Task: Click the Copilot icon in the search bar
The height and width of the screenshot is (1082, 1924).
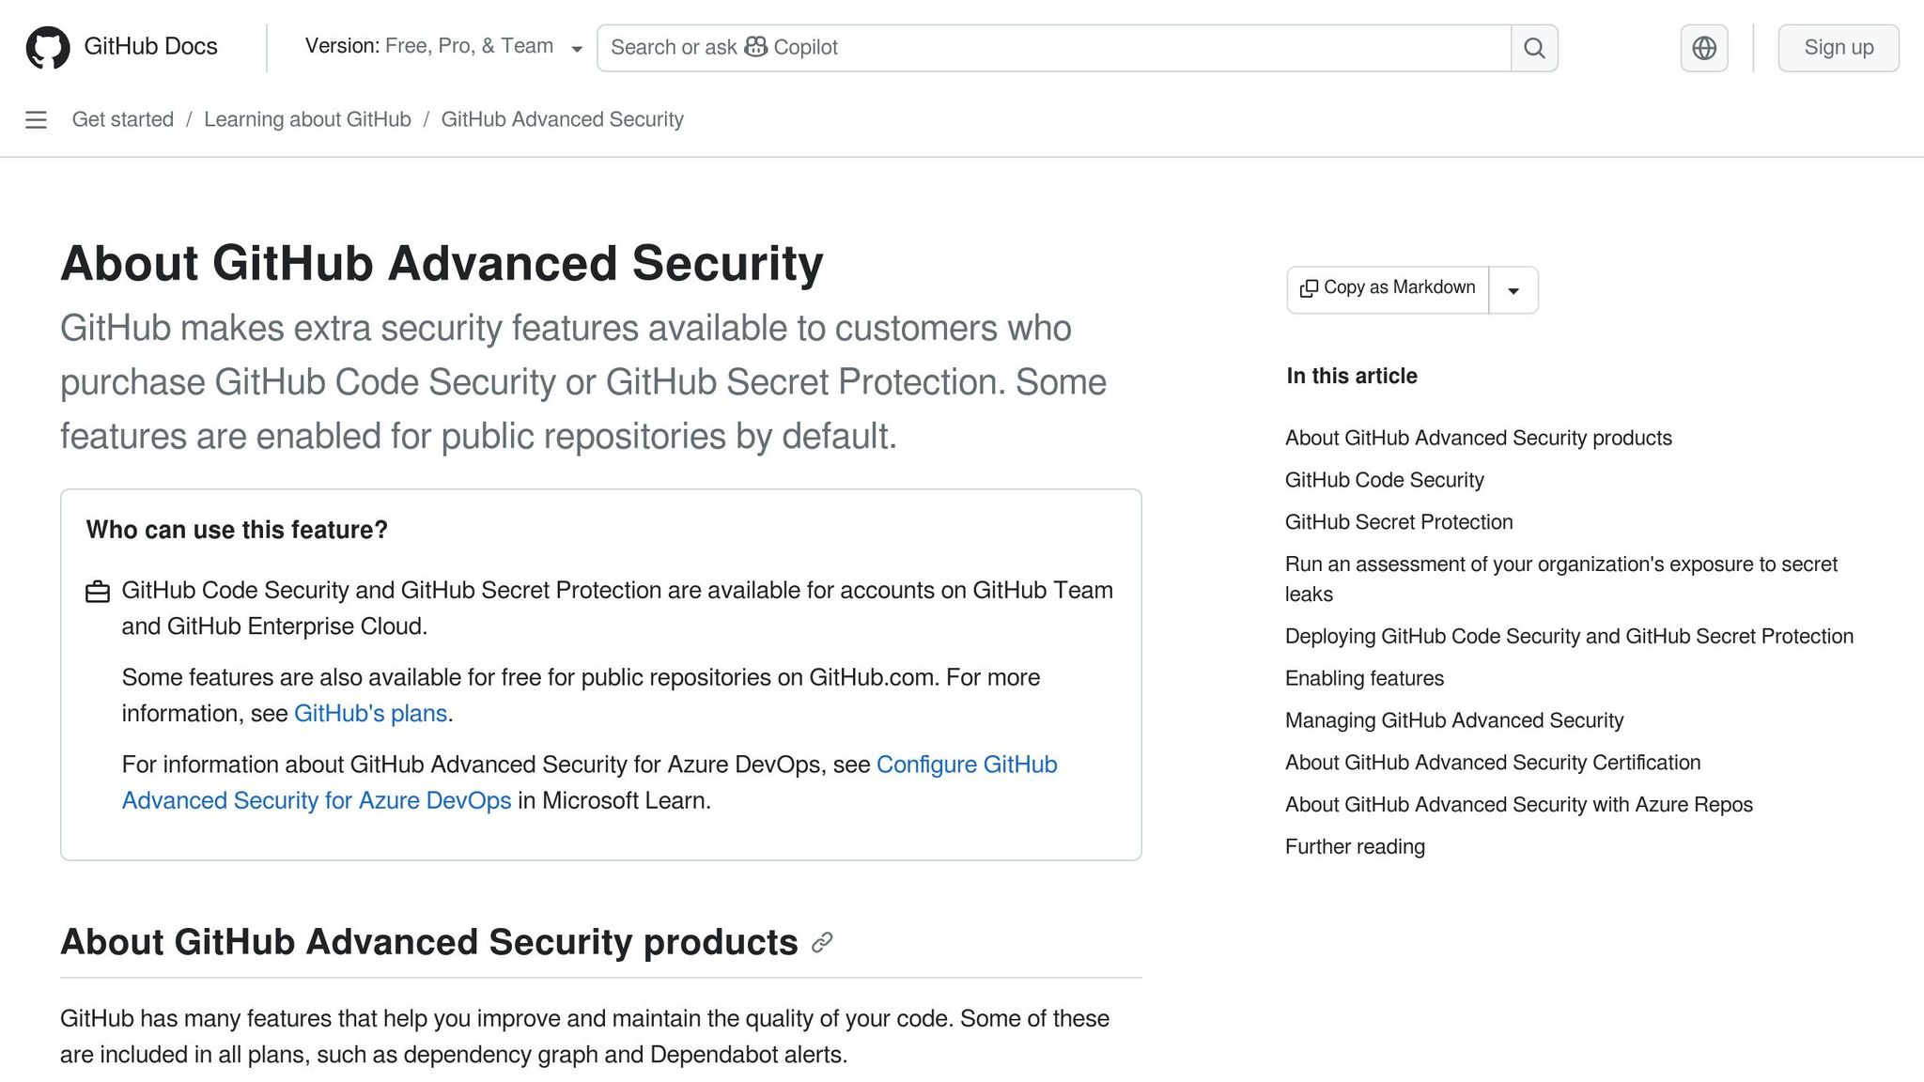Action: (x=757, y=47)
